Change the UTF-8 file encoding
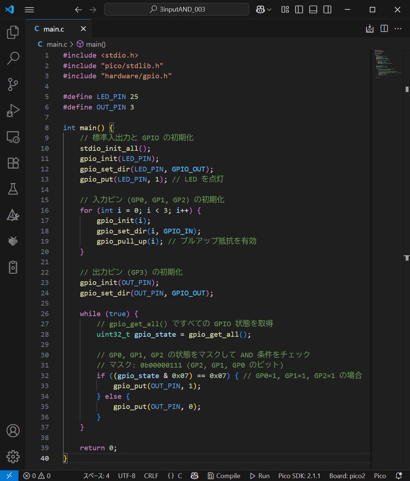410x481 pixels. [x=127, y=476]
